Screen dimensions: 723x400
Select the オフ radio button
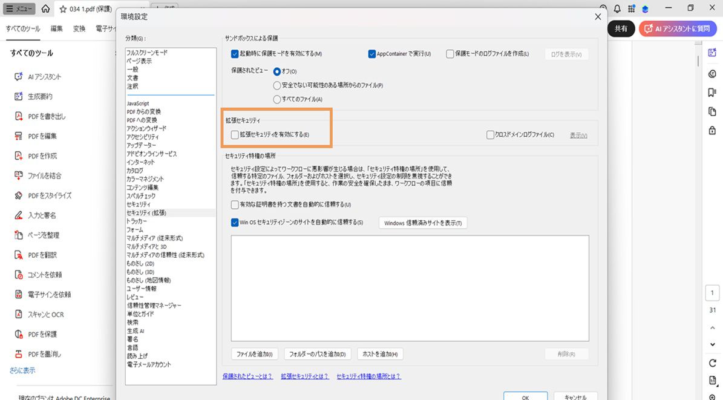tap(276, 71)
